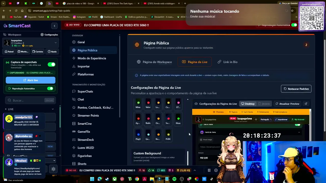Open Steam from the taskbar

click(x=107, y=179)
